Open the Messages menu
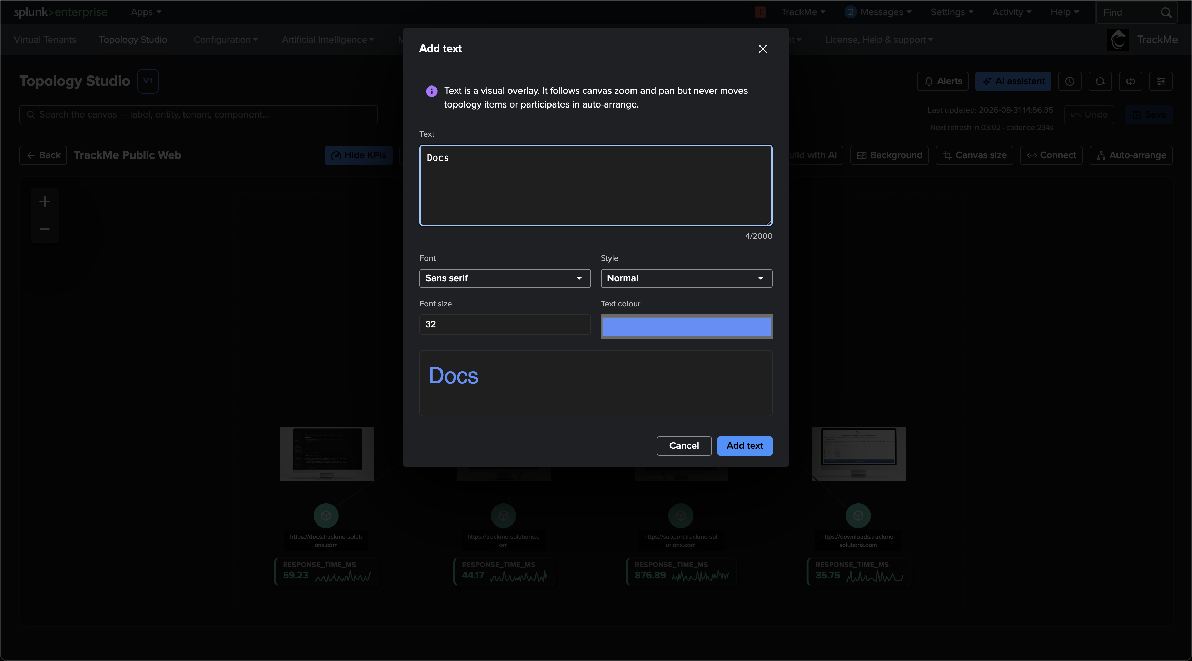This screenshot has height=661, width=1192. click(878, 12)
